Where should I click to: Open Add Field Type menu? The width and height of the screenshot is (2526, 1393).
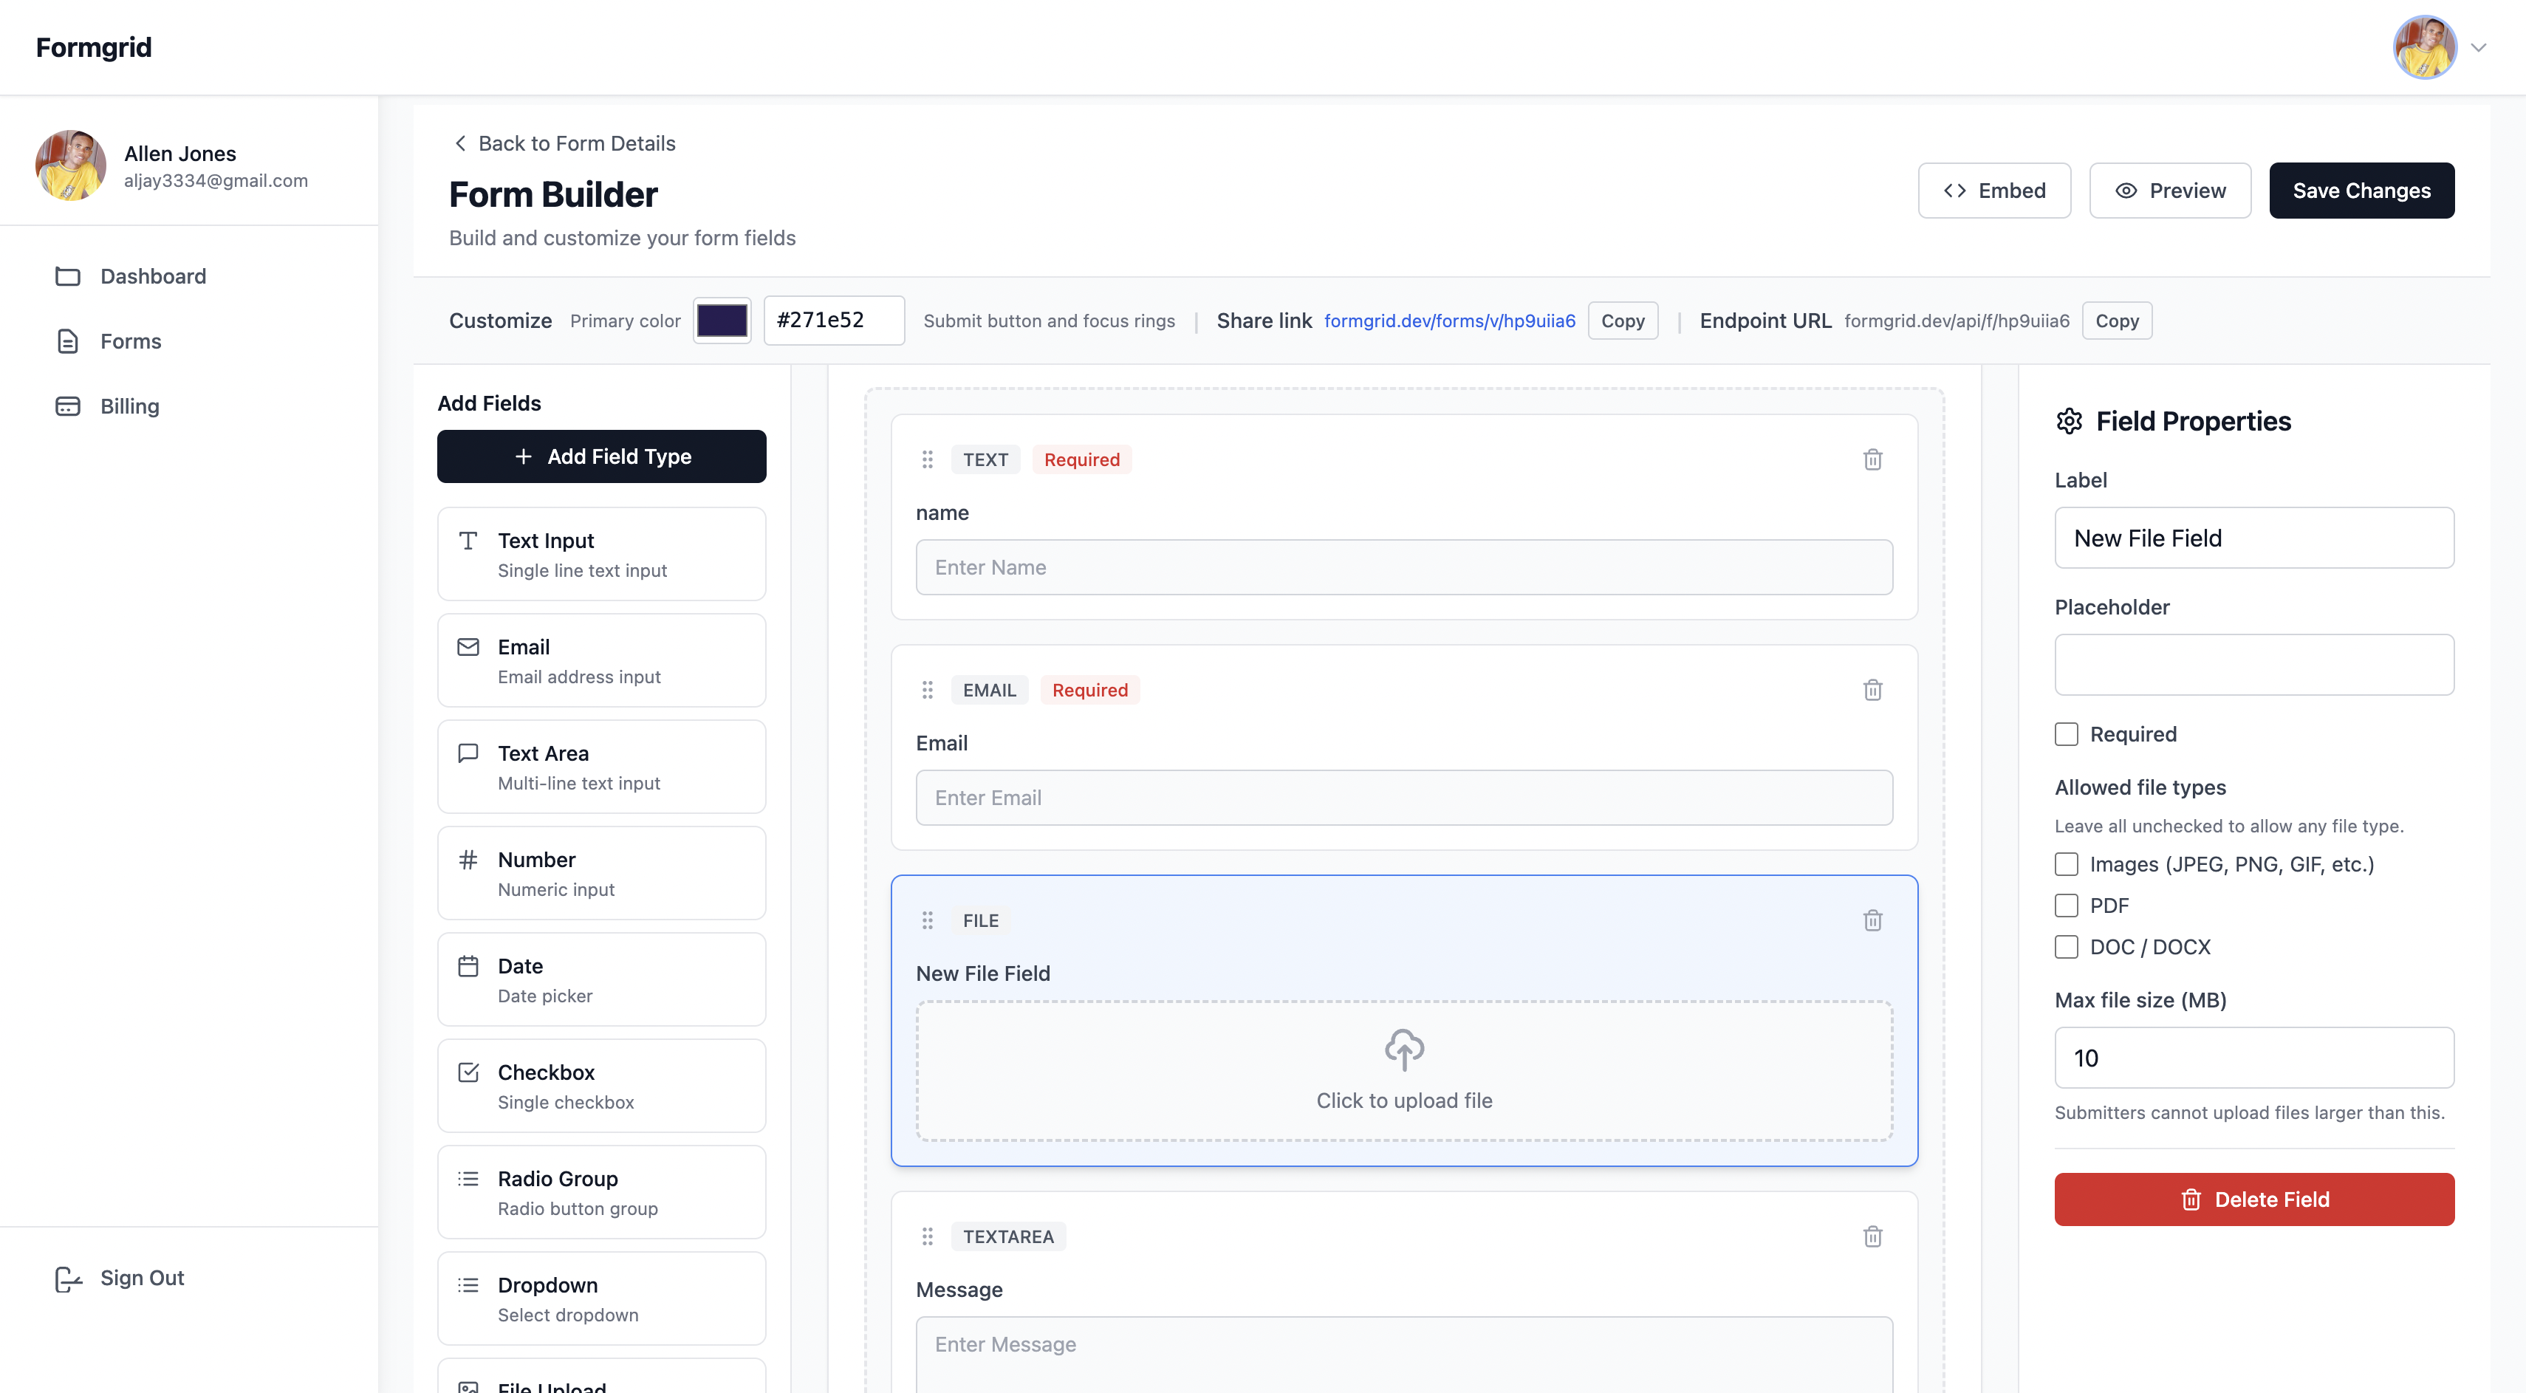[x=601, y=456]
